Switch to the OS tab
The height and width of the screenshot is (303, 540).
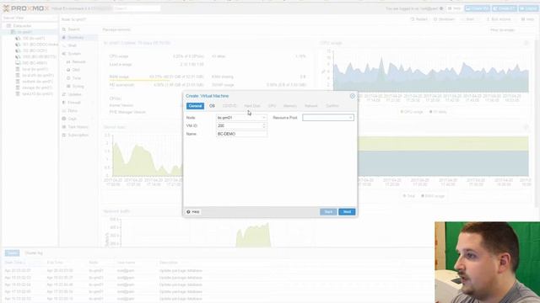(x=212, y=106)
